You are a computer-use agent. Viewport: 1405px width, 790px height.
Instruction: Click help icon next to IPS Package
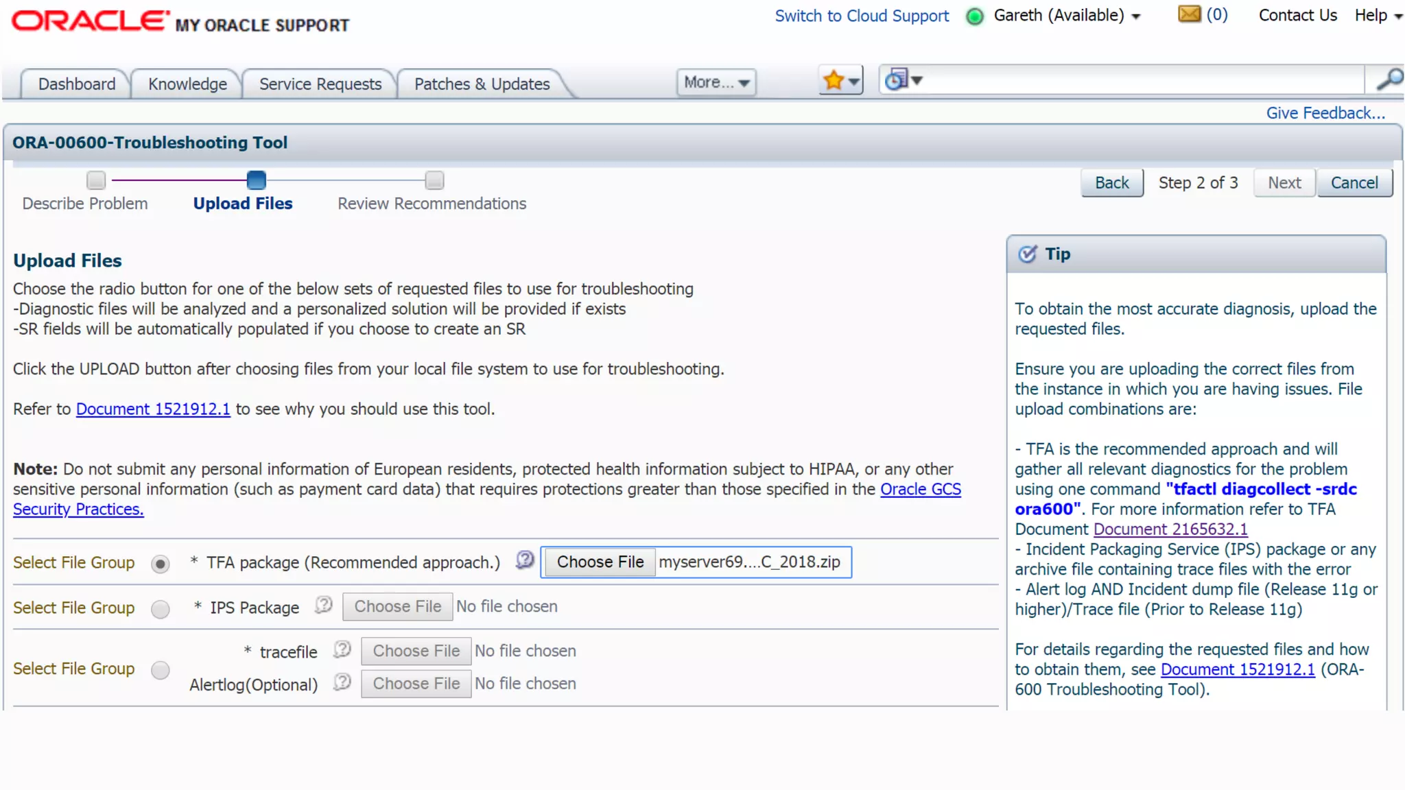(324, 606)
